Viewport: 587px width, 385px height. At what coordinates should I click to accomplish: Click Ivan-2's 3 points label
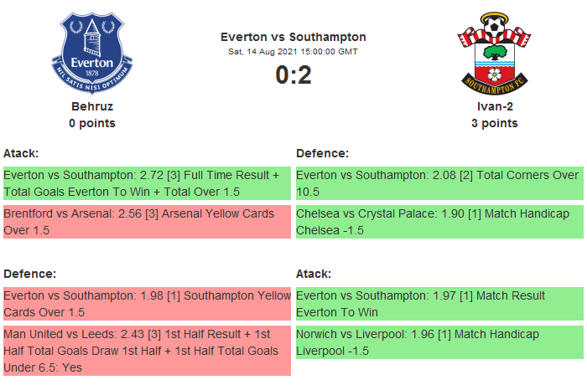[494, 123]
